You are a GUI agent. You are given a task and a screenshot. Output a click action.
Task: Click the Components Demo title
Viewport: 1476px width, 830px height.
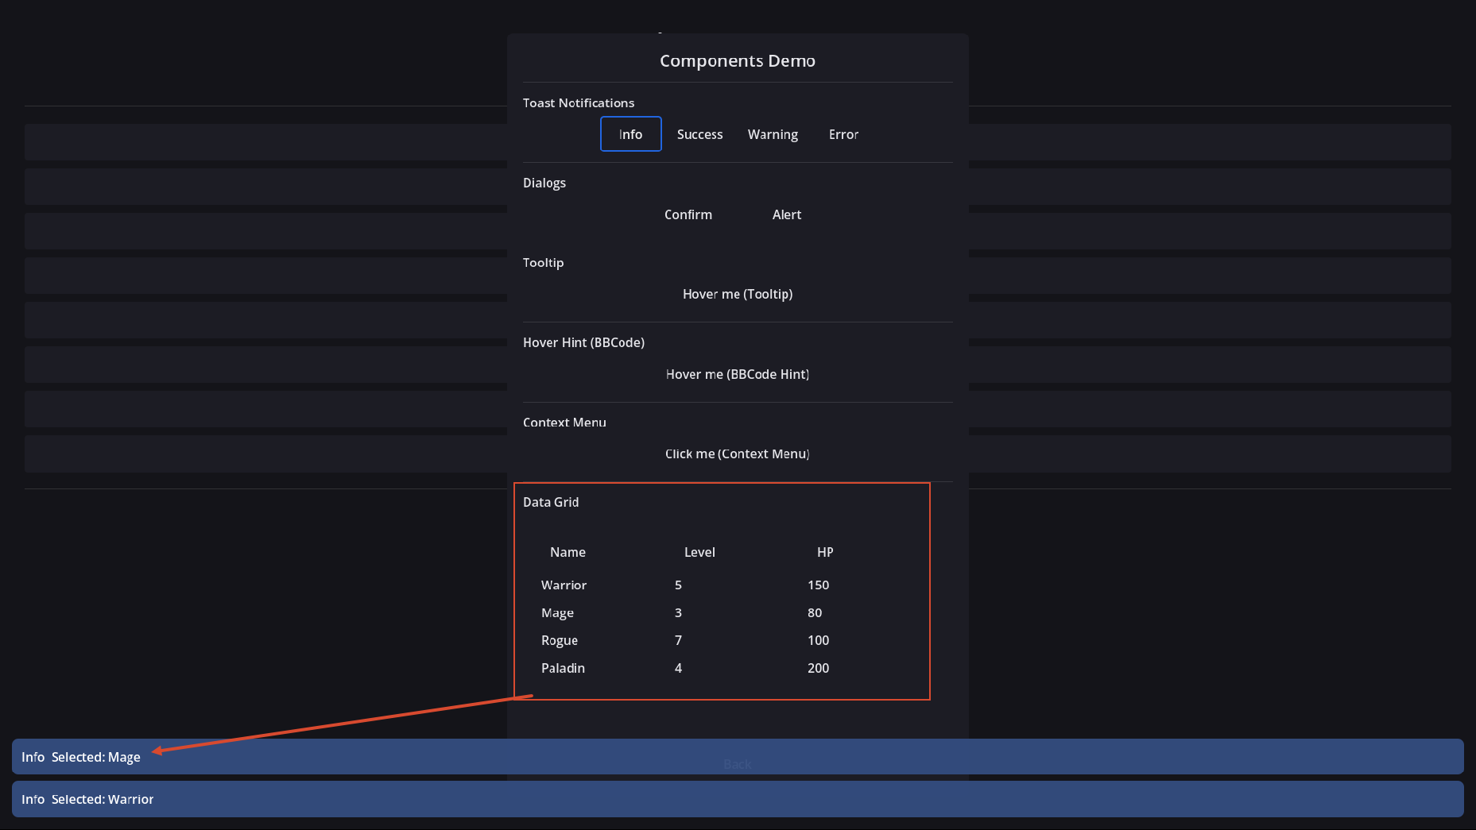click(x=738, y=60)
